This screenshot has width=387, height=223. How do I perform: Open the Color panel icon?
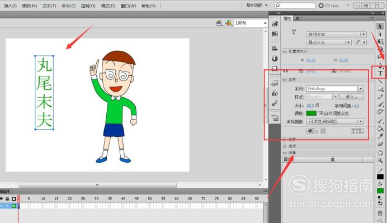tap(275, 24)
